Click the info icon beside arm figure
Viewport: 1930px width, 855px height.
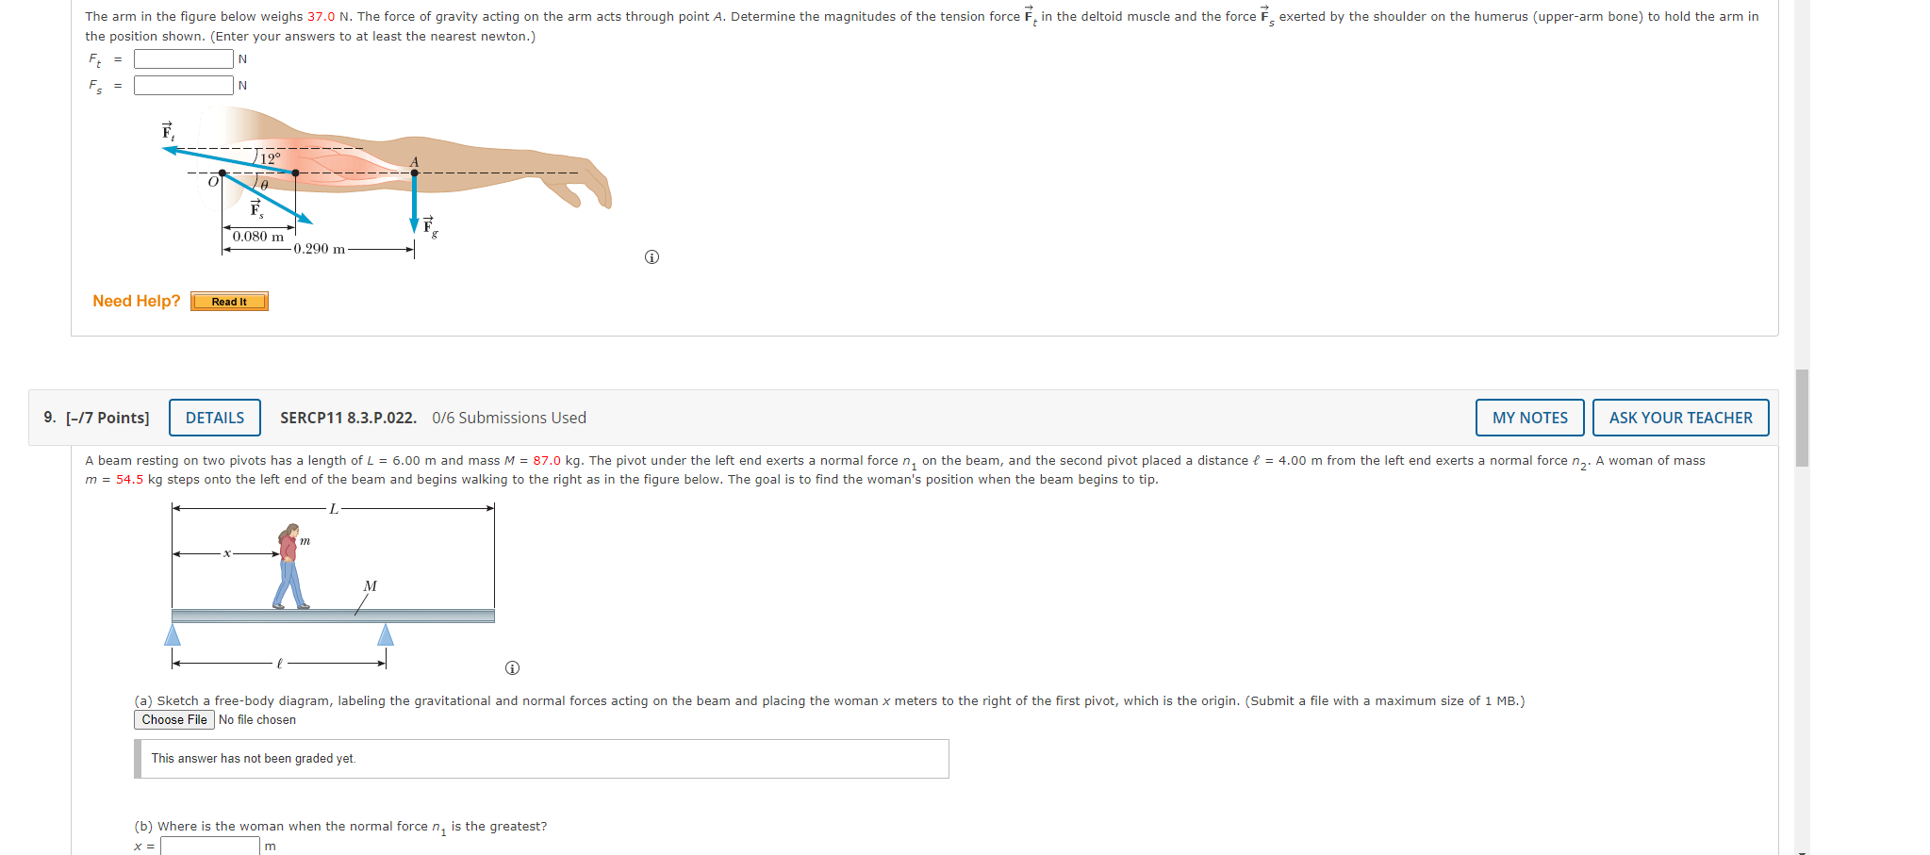pyautogui.click(x=652, y=257)
